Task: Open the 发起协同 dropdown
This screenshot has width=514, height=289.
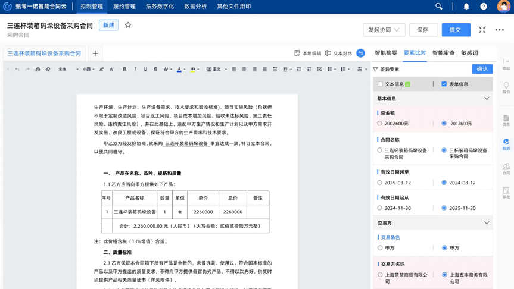Action: point(384,30)
